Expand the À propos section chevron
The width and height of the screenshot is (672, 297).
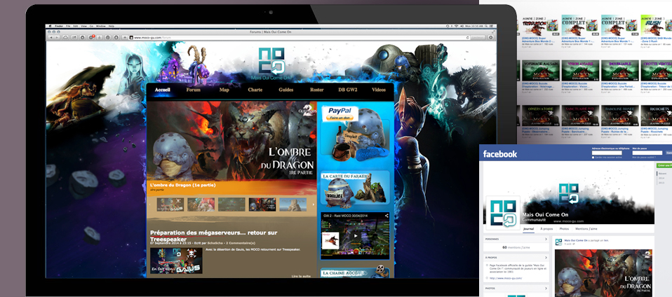(x=546, y=257)
